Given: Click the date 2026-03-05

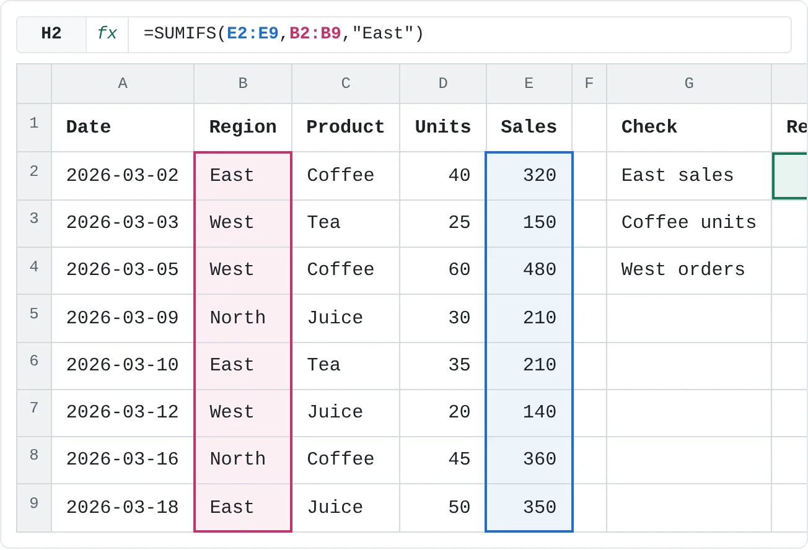Looking at the screenshot, I should (x=123, y=270).
